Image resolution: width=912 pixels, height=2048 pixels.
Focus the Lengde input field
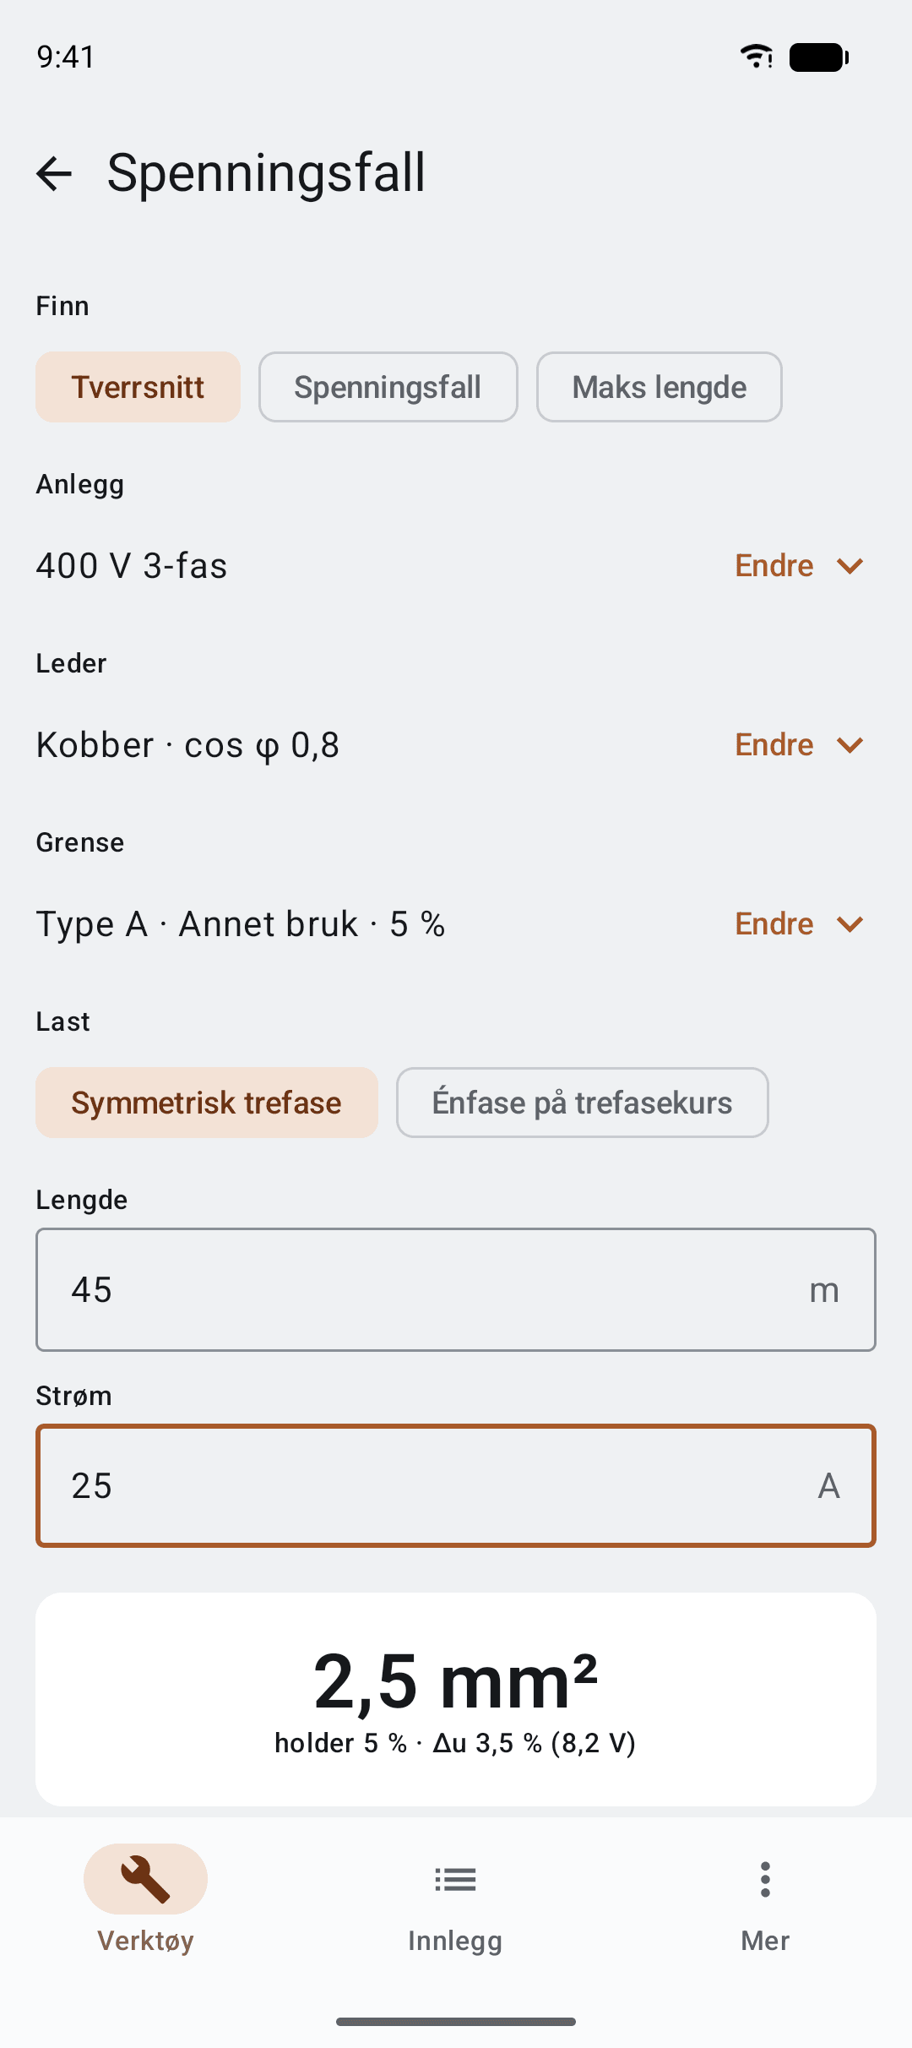455,1289
